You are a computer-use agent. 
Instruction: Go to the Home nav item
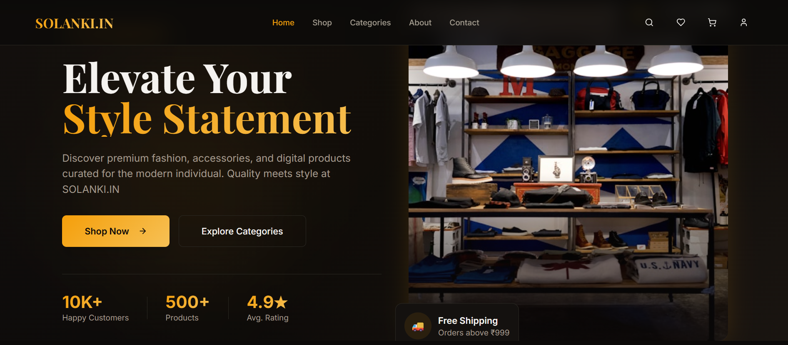(x=283, y=22)
